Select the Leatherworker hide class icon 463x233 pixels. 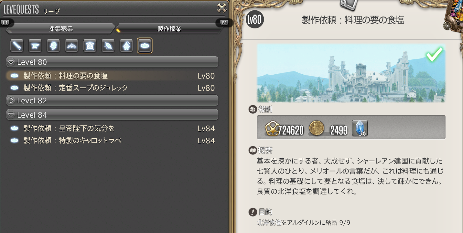click(90, 45)
